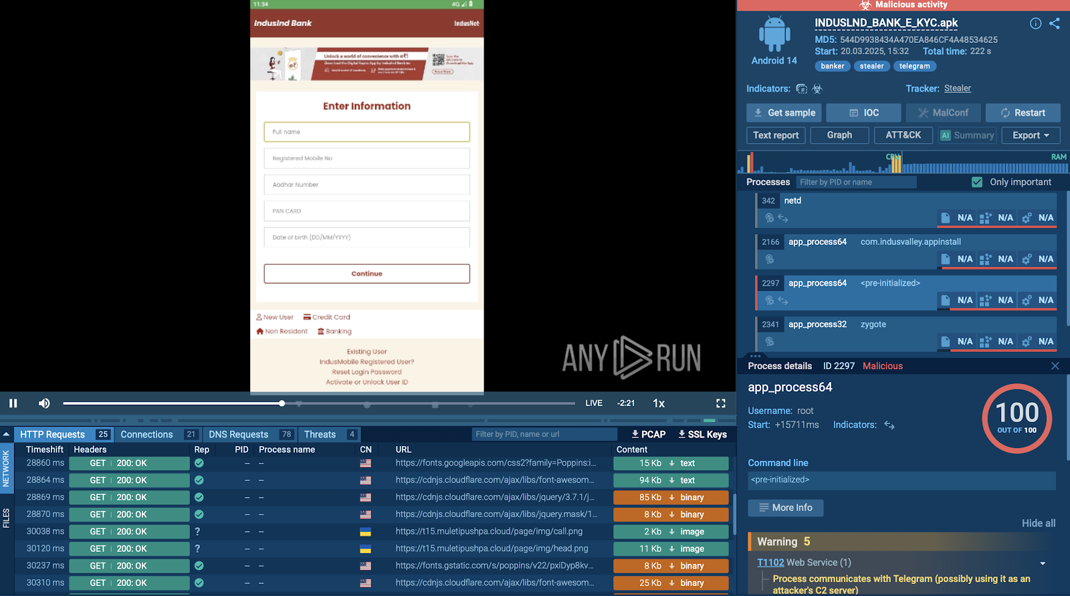Open sample info icon

[x=1035, y=23]
